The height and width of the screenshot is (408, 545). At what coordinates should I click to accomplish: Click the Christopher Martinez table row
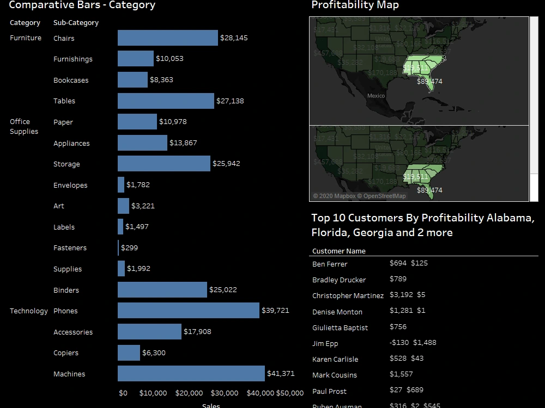point(348,295)
